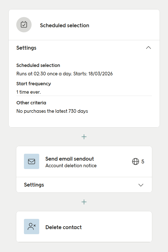Select the Delete contact step title
Viewport: 168px width, 252px height.
[64, 227]
